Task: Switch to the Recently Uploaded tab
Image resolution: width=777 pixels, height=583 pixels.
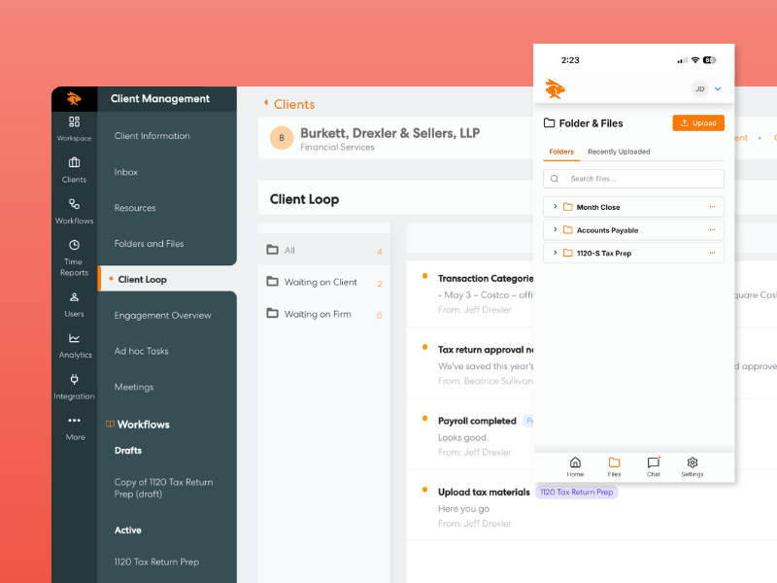Action: (x=619, y=152)
